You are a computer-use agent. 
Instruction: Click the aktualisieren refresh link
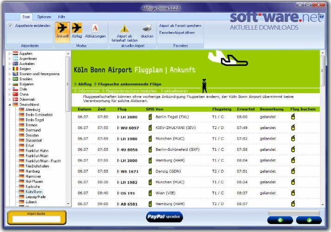tap(176, 91)
